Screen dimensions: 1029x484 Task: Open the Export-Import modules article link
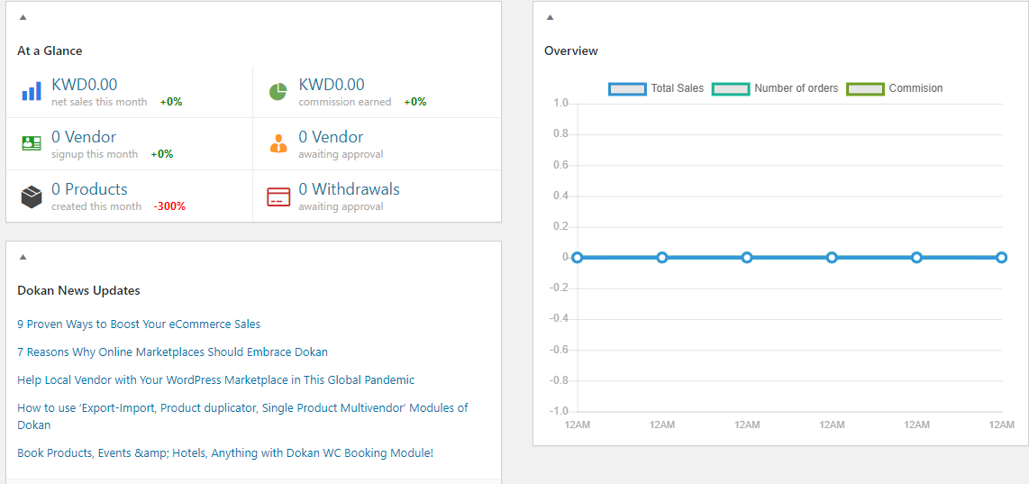tap(242, 416)
